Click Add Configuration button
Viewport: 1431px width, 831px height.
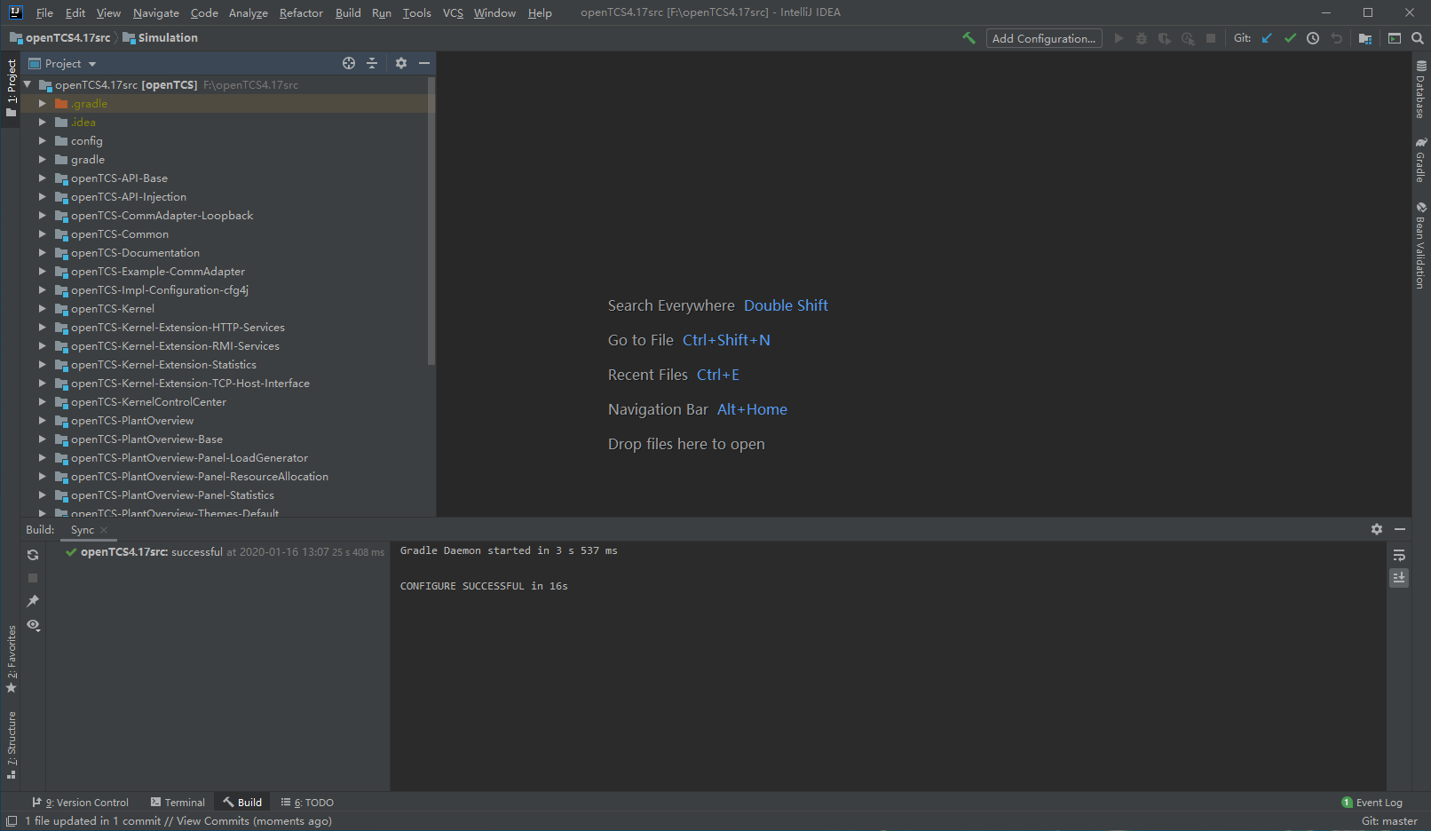[1044, 38]
